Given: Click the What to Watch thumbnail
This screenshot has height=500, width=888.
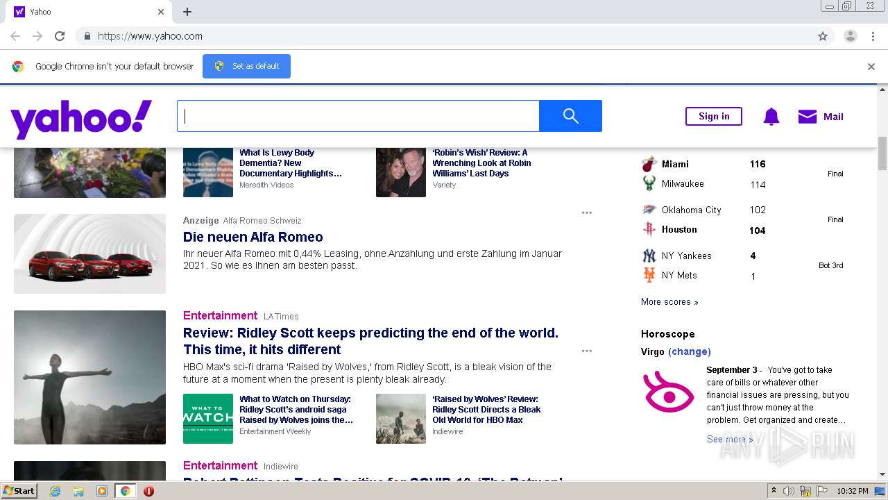Looking at the screenshot, I should click(208, 419).
